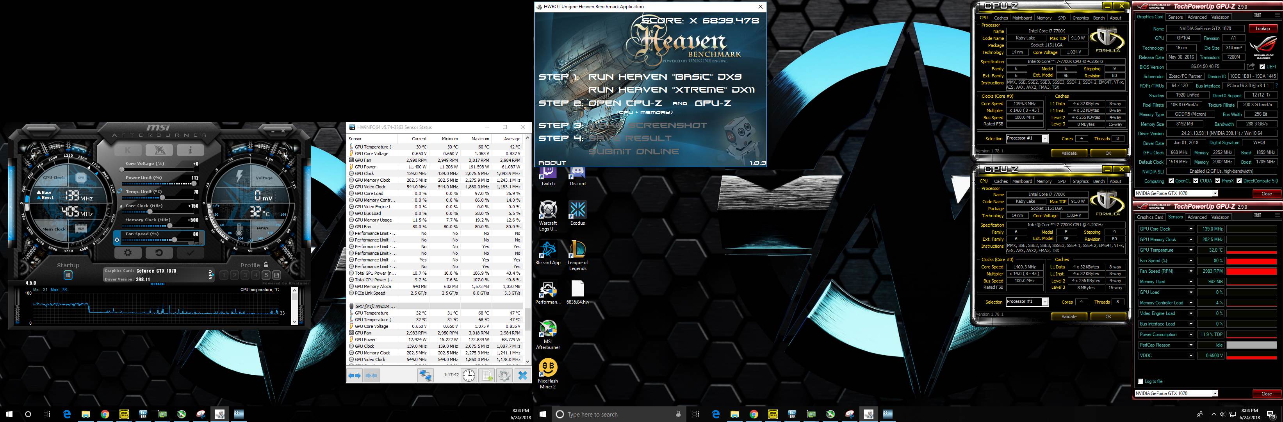This screenshot has height=422, width=1283.
Task: Click HWiNFO log file add icon
Action: tap(487, 376)
